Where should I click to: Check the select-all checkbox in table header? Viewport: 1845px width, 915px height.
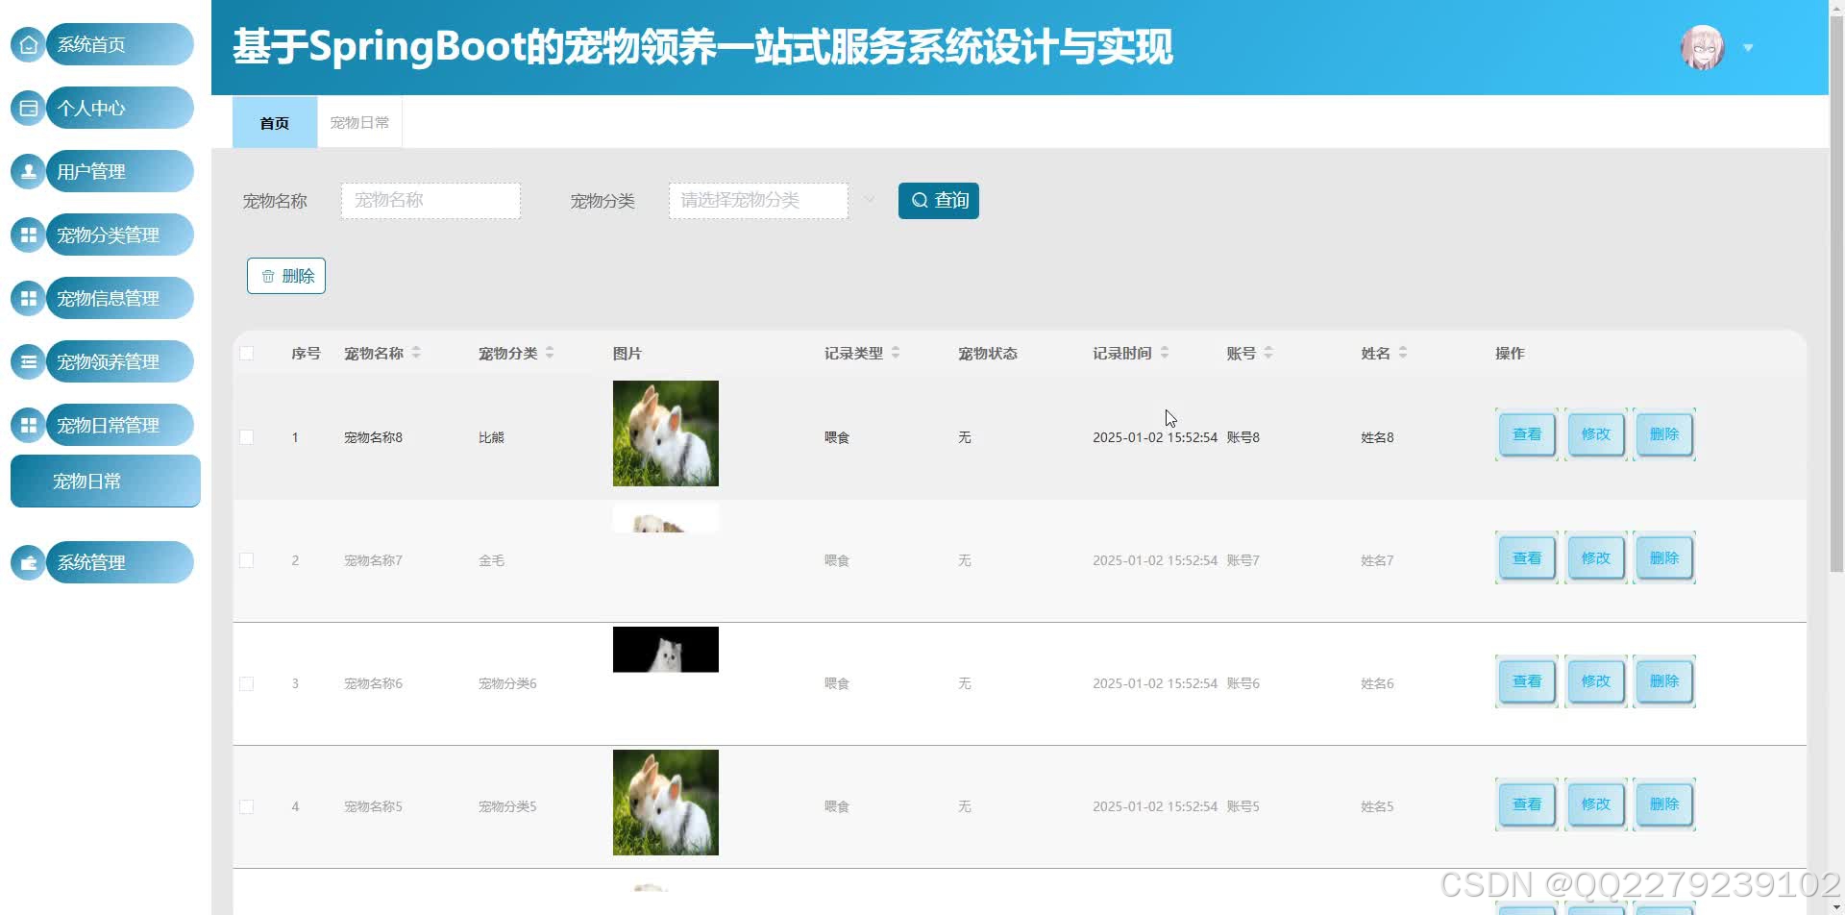(247, 353)
